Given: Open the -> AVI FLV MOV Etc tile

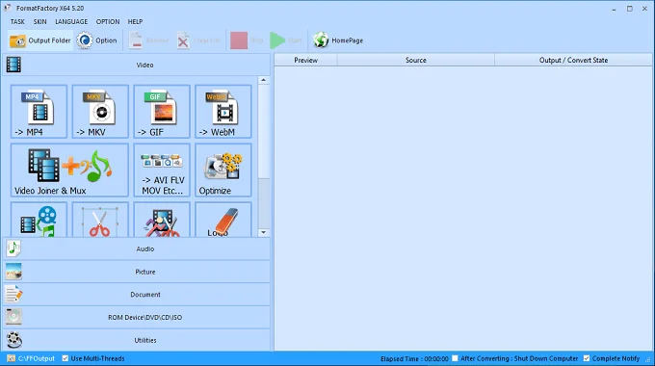Looking at the screenshot, I should (162, 170).
